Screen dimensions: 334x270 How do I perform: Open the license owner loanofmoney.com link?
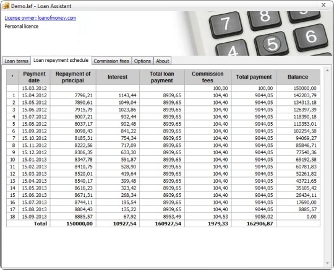pyautogui.click(x=40, y=18)
